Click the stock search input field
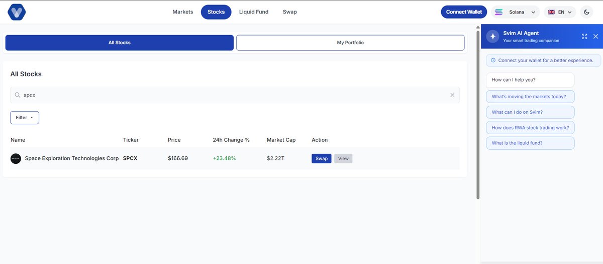This screenshot has width=603, height=264. click(x=235, y=95)
